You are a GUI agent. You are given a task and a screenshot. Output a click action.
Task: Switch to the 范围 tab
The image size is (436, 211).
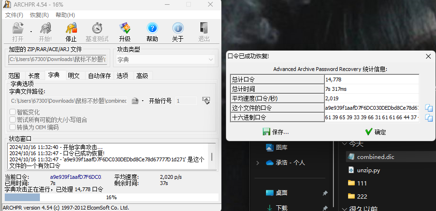tap(14, 76)
